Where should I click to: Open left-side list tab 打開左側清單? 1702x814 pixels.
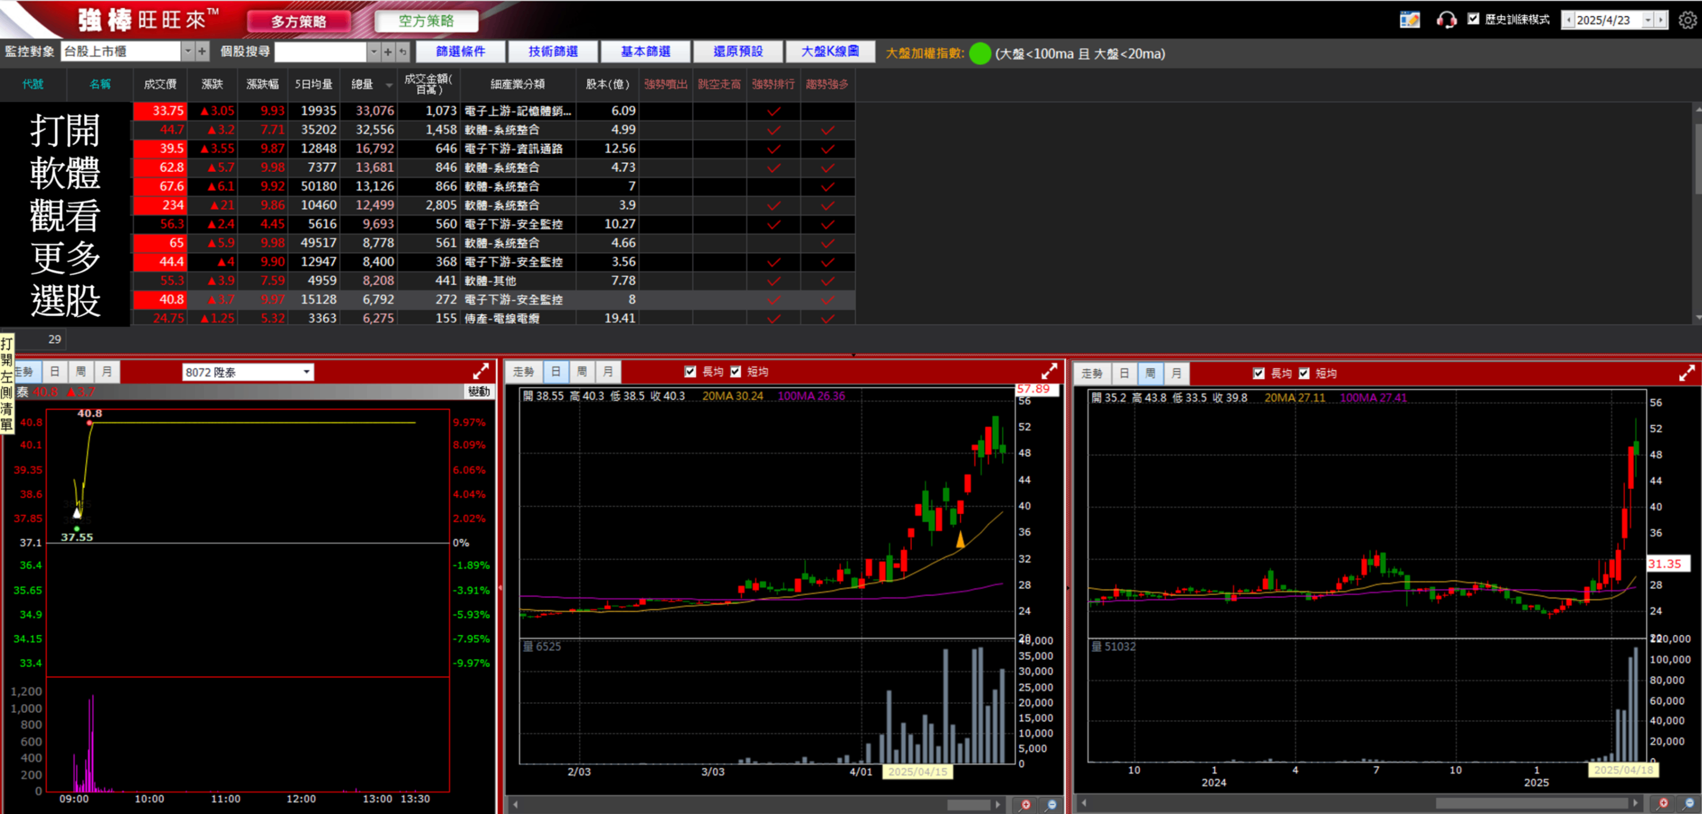tap(7, 384)
